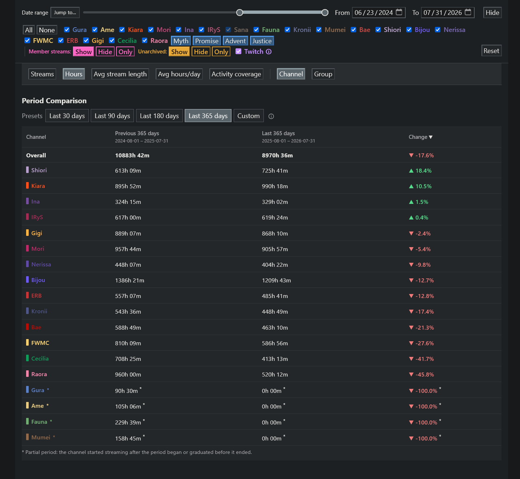Click the date range end slider handle

click(325, 13)
